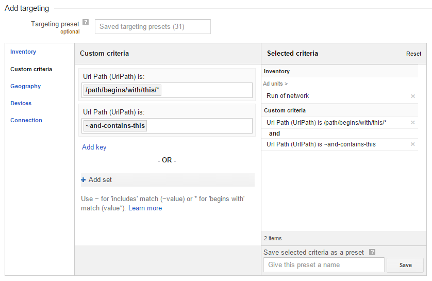The width and height of the screenshot is (432, 281).
Task: Click help icon next to Save preset
Action: (372, 252)
